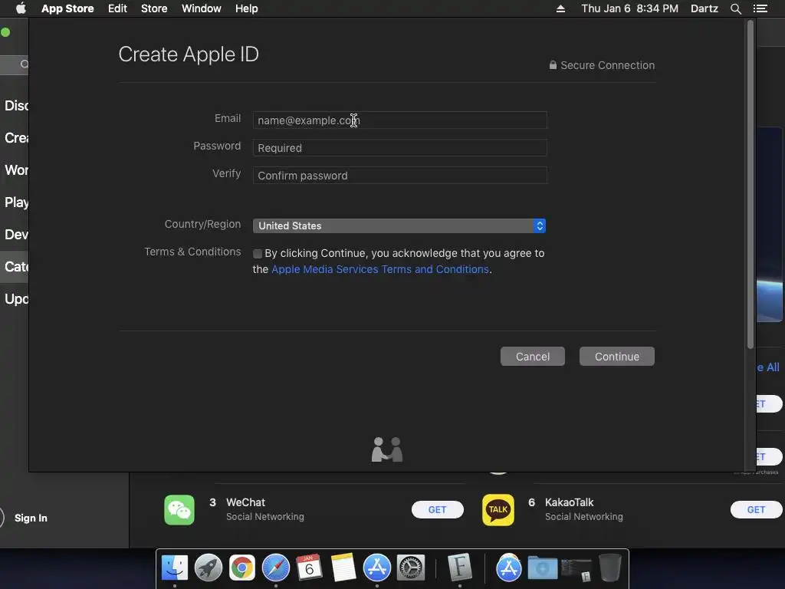Open Applications stack in the dock
785x589 pixels.
point(509,568)
